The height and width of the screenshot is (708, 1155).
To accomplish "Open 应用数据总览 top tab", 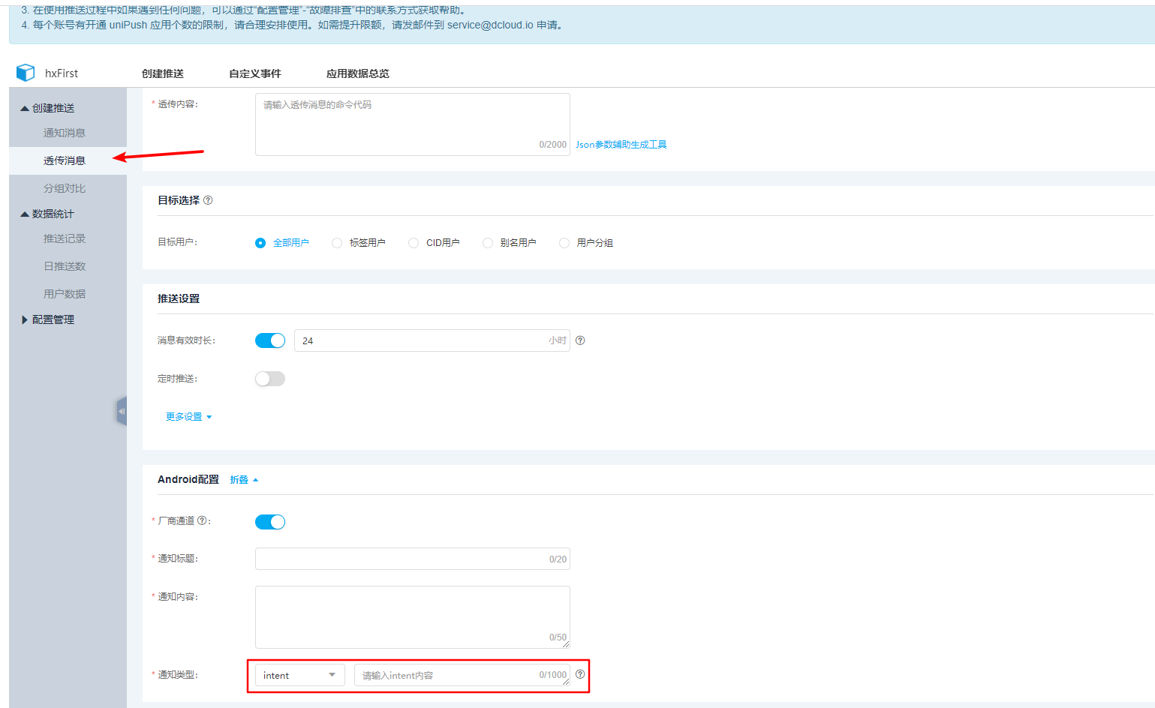I will pos(358,73).
